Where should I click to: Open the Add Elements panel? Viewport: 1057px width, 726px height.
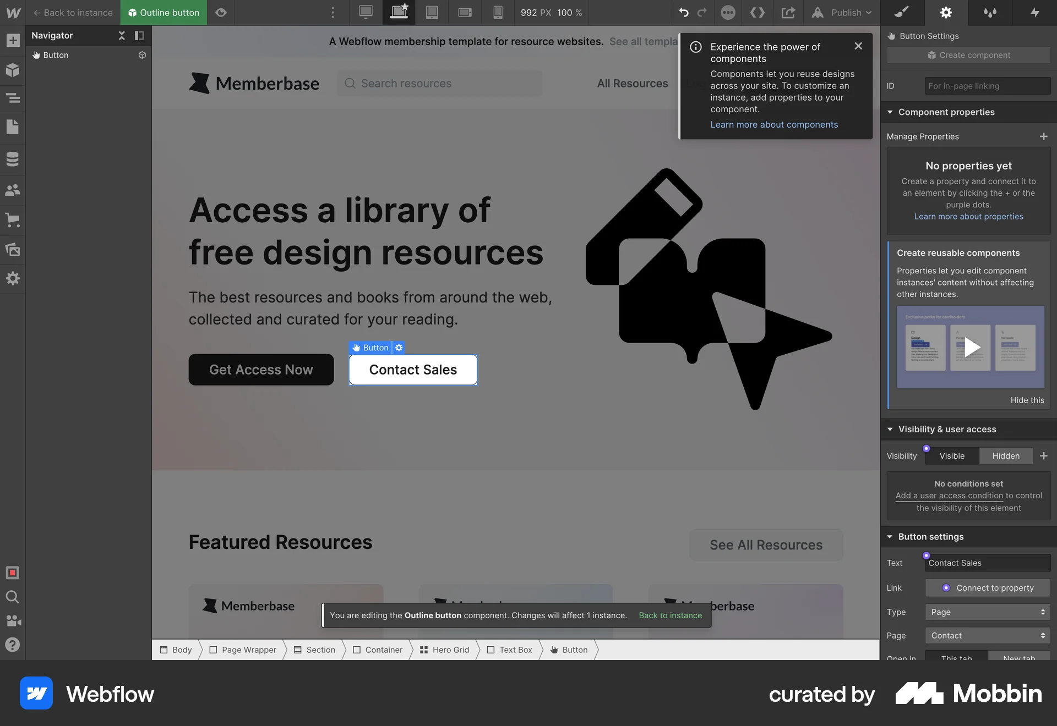pos(13,40)
